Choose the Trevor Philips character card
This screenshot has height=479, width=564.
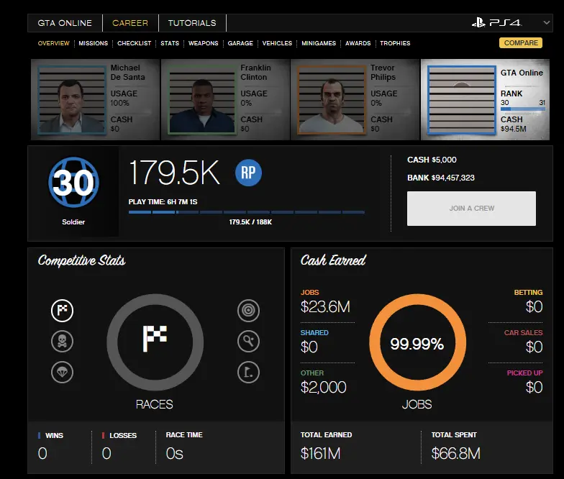point(354,99)
